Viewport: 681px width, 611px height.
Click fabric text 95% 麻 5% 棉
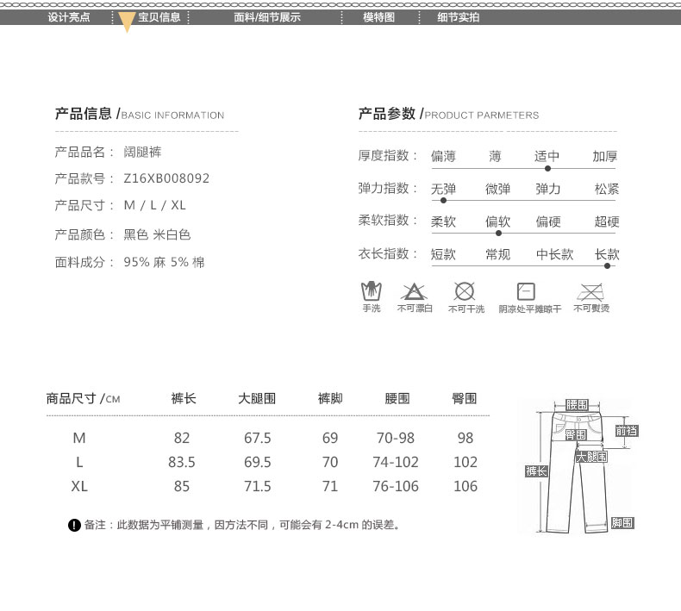coord(164,262)
